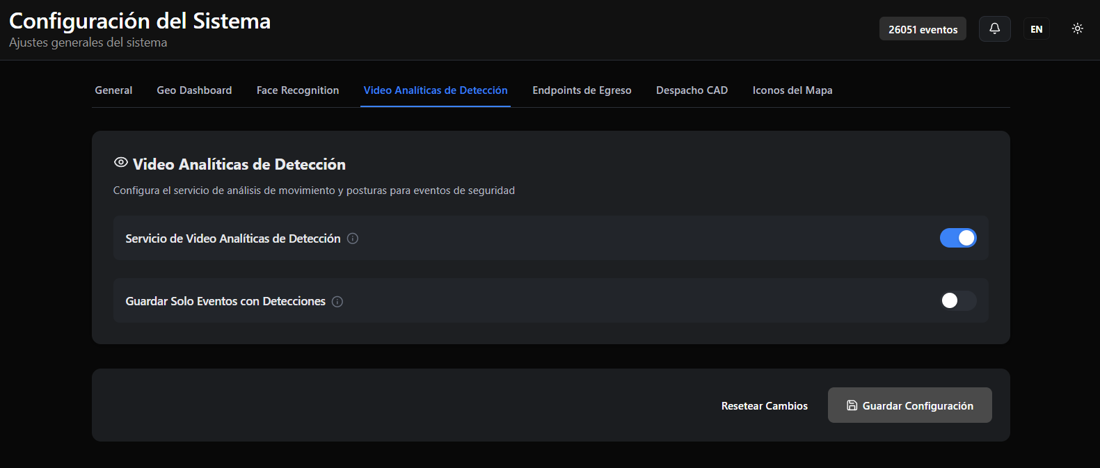Open the notifications bell
Screen dimensions: 1100x468
994,29
